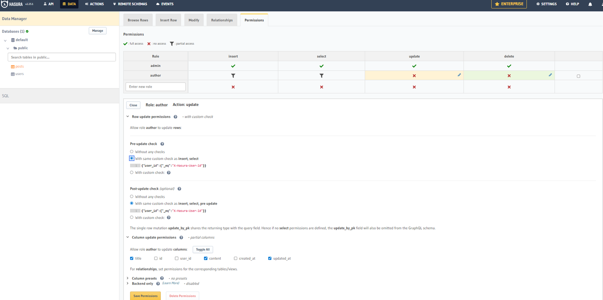Uncheck the updated_at column checkbox

(270, 258)
